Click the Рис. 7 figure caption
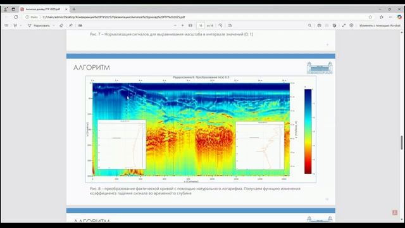This screenshot has height=228, width=405. point(171,34)
